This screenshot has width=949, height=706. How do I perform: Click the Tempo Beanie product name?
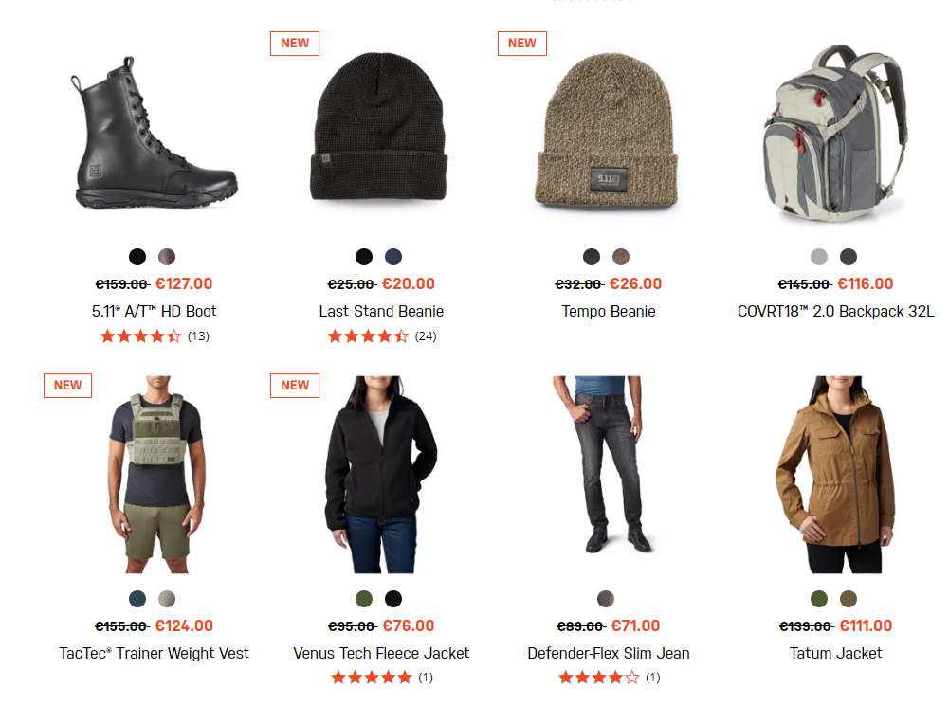pyautogui.click(x=609, y=311)
